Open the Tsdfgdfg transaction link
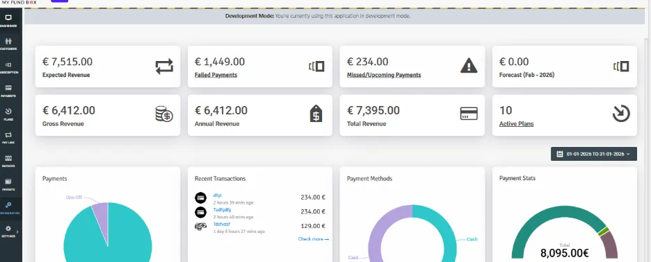Viewport: 651px width, 262px height. 222,210
